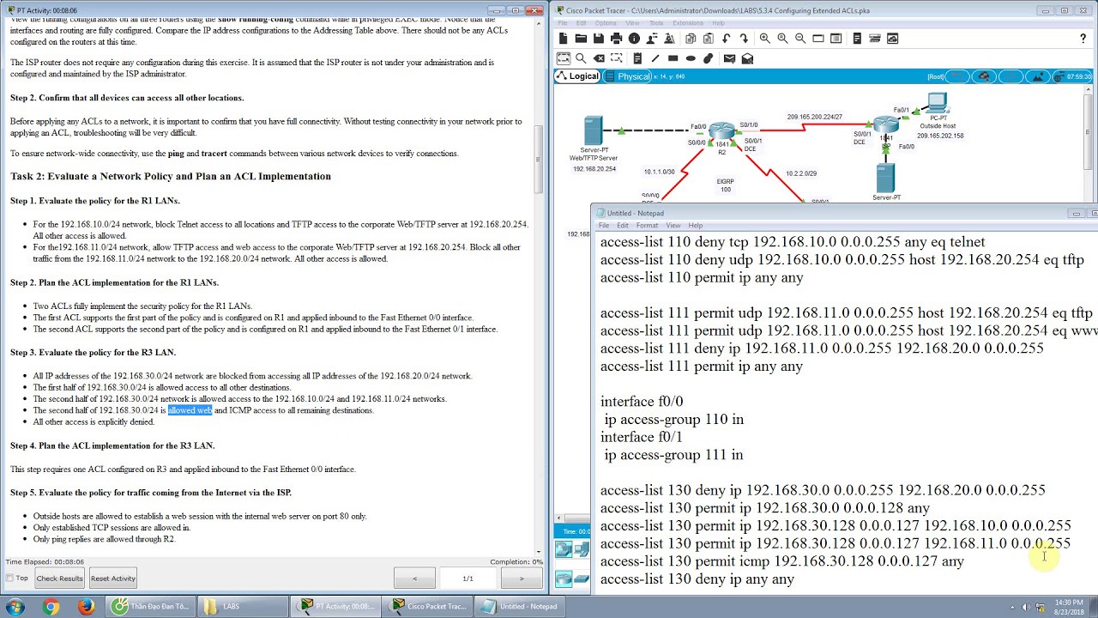
Task: Choose the Place Note tool
Action: (637, 58)
